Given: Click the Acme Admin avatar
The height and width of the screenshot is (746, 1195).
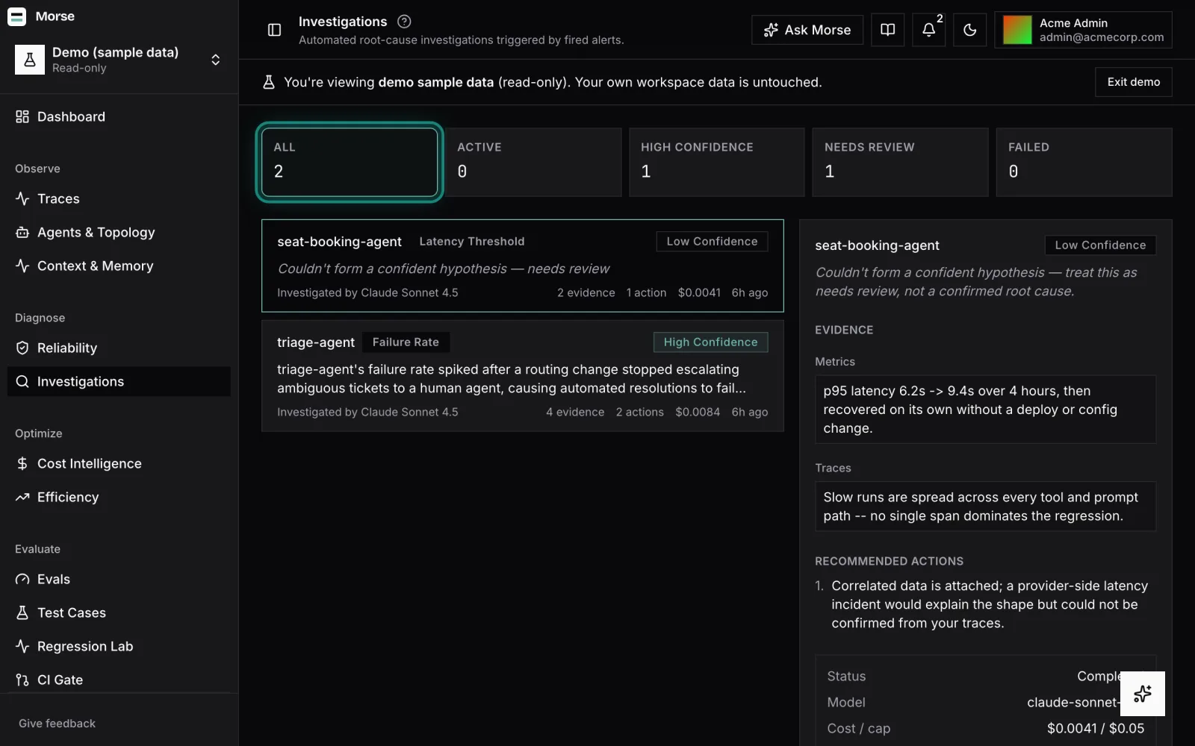Looking at the screenshot, I should (1017, 30).
